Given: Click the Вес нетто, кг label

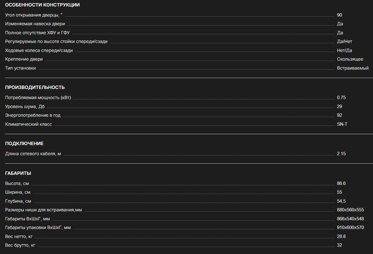Looking at the screenshot, I should [19, 237].
